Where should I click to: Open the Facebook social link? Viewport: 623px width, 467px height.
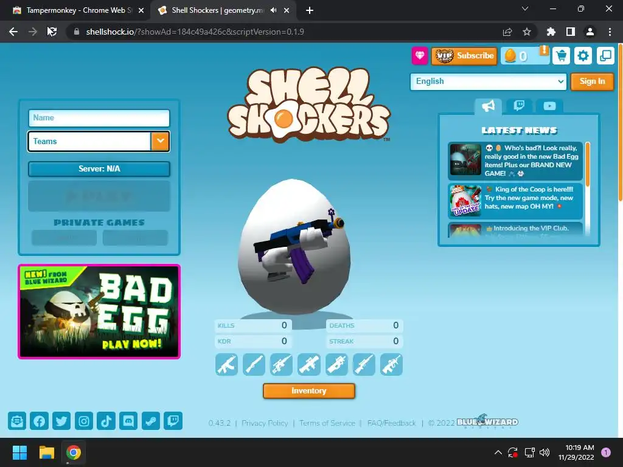click(x=40, y=421)
